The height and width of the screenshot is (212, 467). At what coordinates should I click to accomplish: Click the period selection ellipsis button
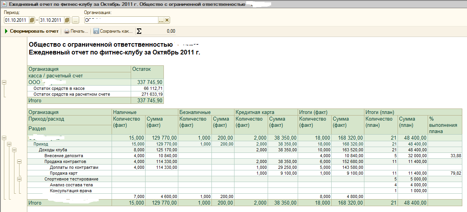(75, 20)
